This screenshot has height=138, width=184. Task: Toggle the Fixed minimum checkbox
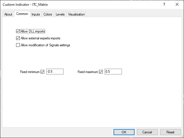(x=43, y=72)
